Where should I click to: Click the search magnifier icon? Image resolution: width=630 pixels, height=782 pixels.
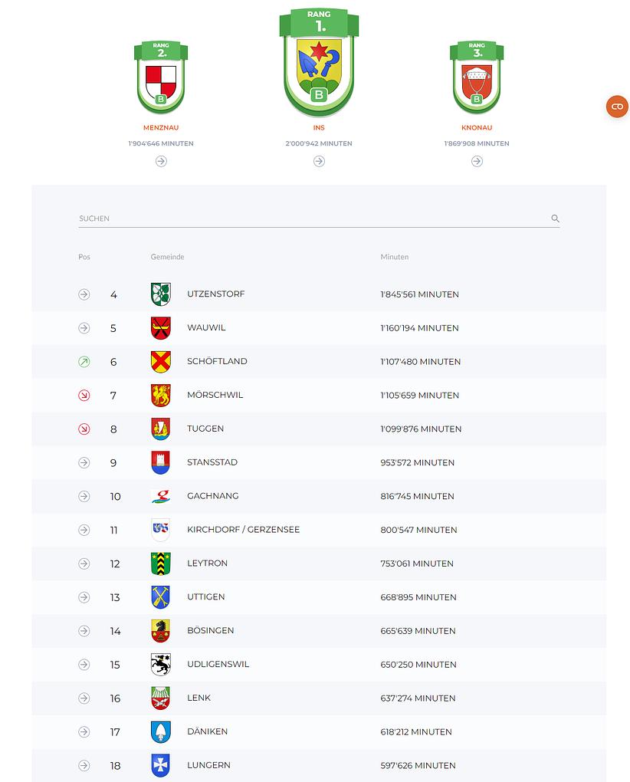pos(555,219)
